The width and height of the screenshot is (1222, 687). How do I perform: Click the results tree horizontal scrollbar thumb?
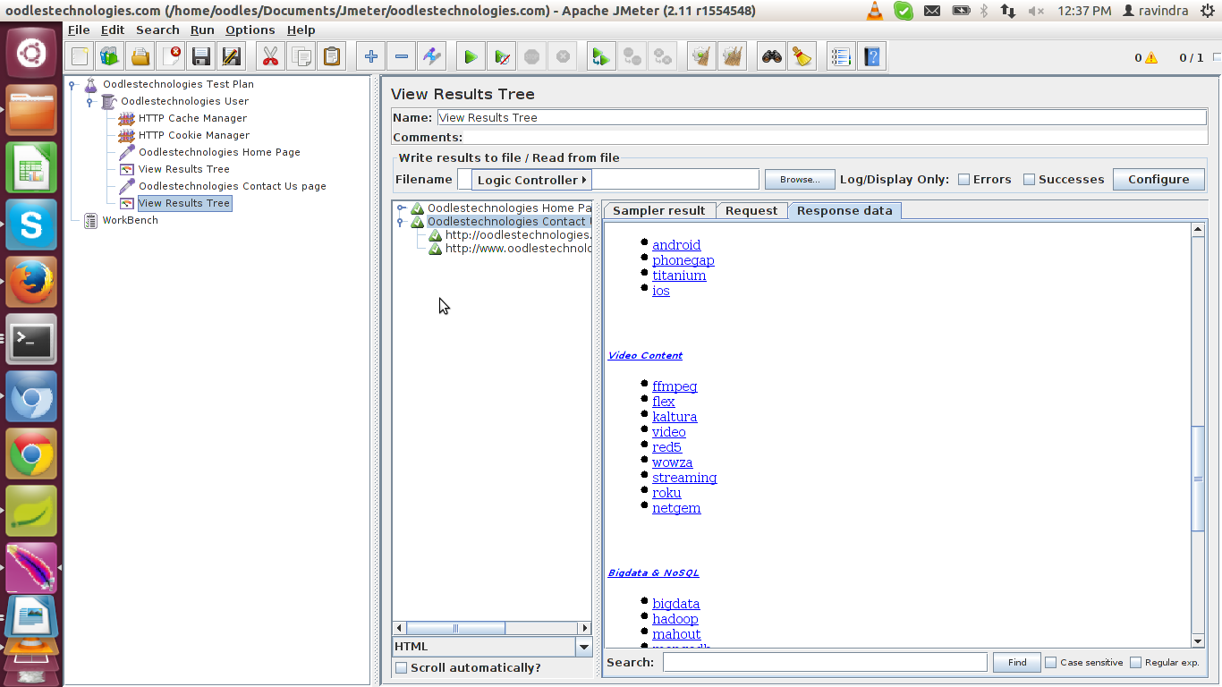(456, 628)
